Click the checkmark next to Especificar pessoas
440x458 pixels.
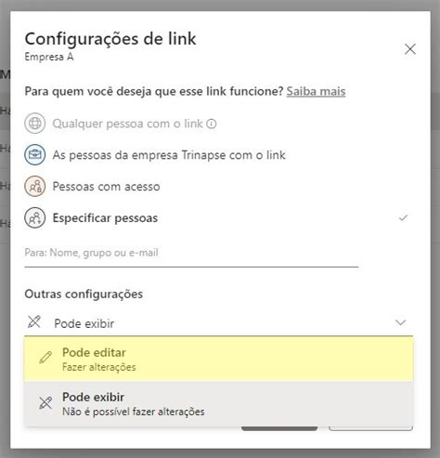coord(403,218)
